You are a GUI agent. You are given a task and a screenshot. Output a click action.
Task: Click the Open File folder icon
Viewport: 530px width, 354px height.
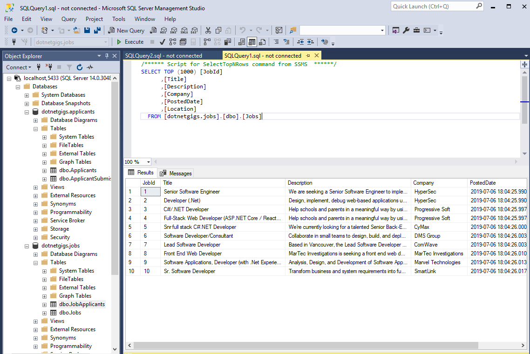coord(76,30)
